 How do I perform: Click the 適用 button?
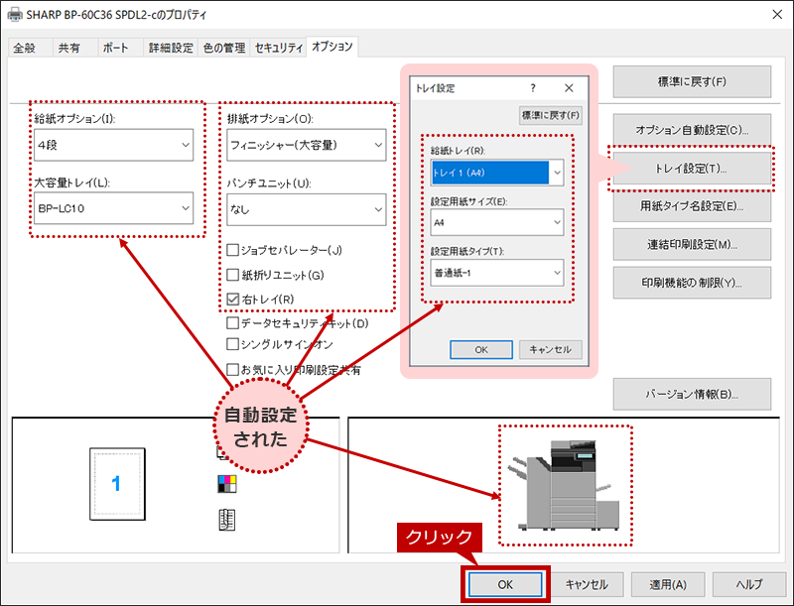tap(659, 584)
